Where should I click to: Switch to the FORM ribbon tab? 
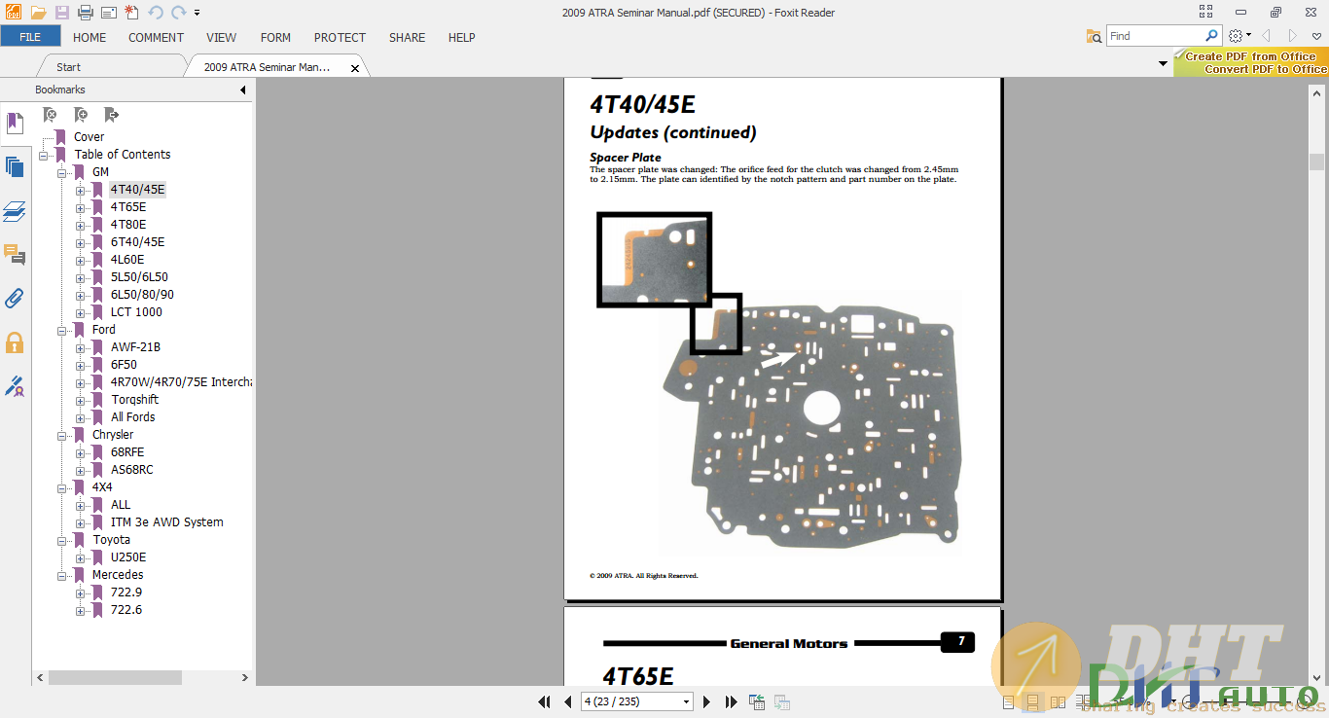coord(275,37)
